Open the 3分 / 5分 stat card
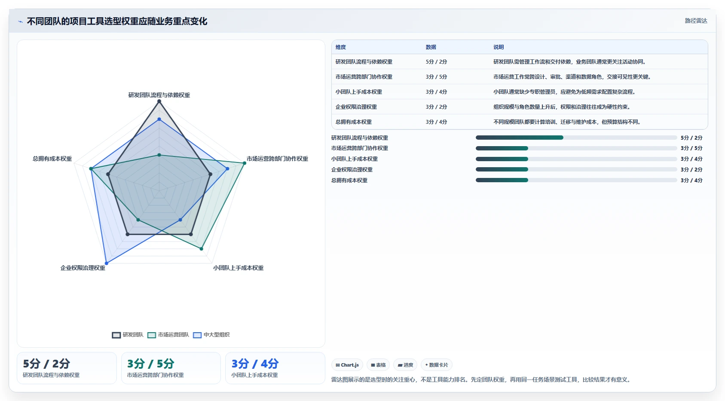 (171, 368)
